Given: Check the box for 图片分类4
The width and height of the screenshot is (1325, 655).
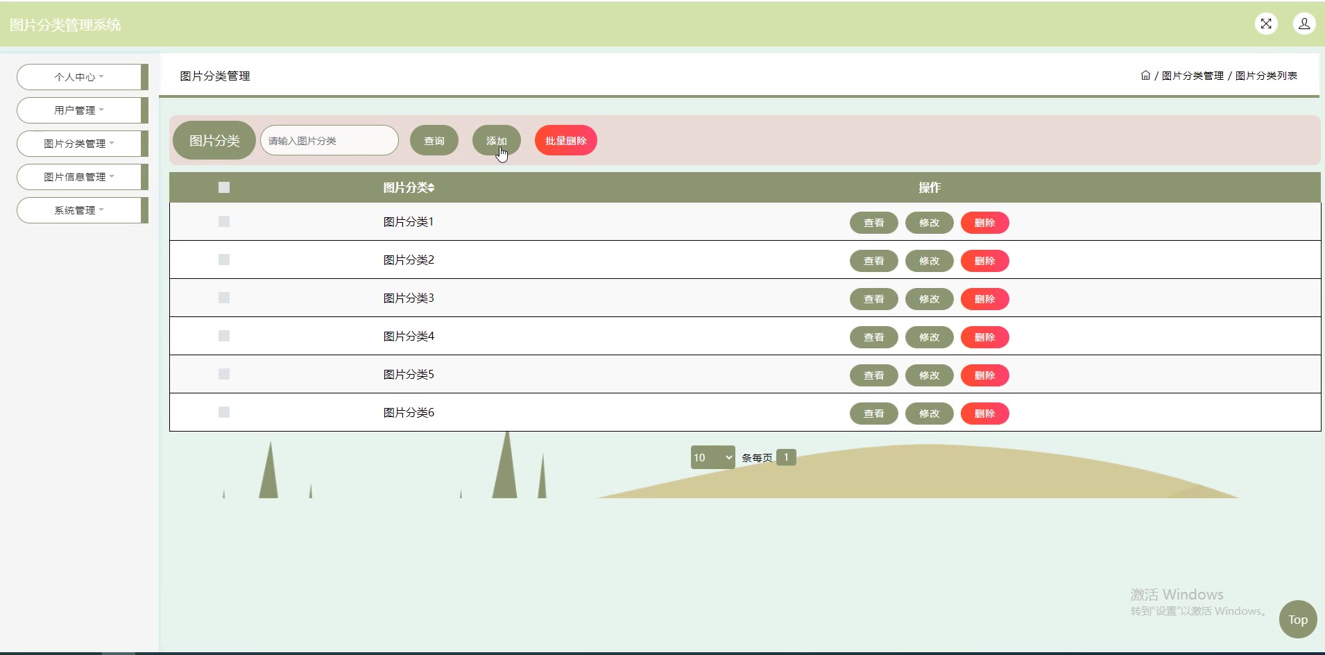Looking at the screenshot, I should [x=223, y=336].
